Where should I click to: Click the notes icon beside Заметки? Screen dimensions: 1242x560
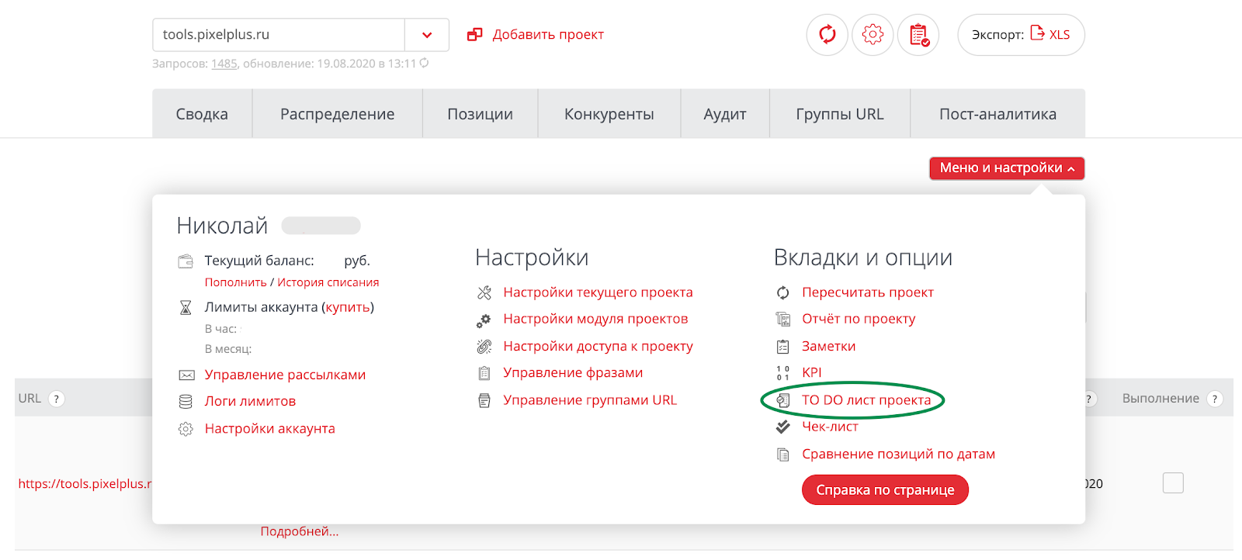click(x=782, y=347)
